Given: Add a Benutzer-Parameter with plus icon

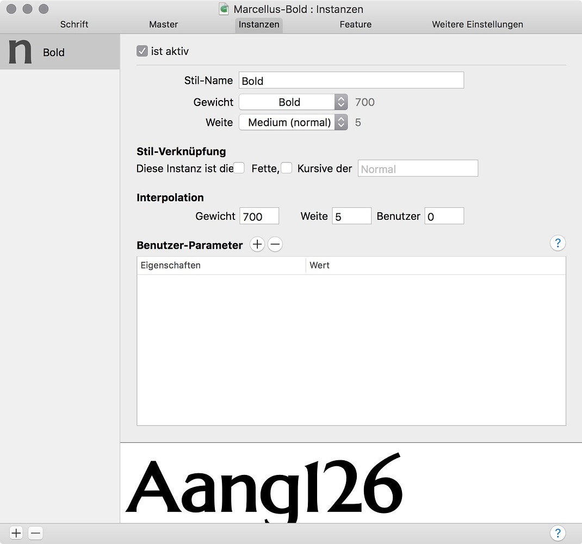Looking at the screenshot, I should (x=257, y=244).
